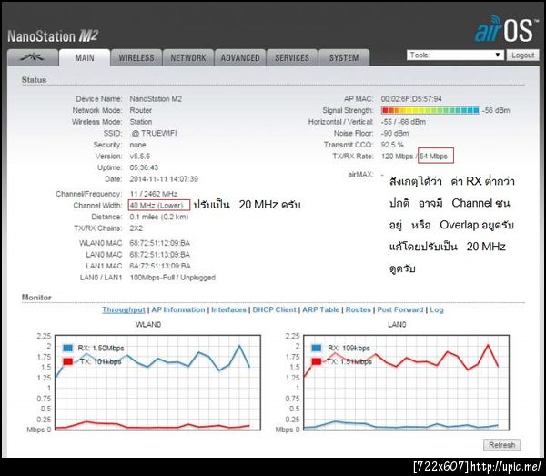Click the Refresh button
The height and width of the screenshot is (476, 546).
tap(501, 445)
